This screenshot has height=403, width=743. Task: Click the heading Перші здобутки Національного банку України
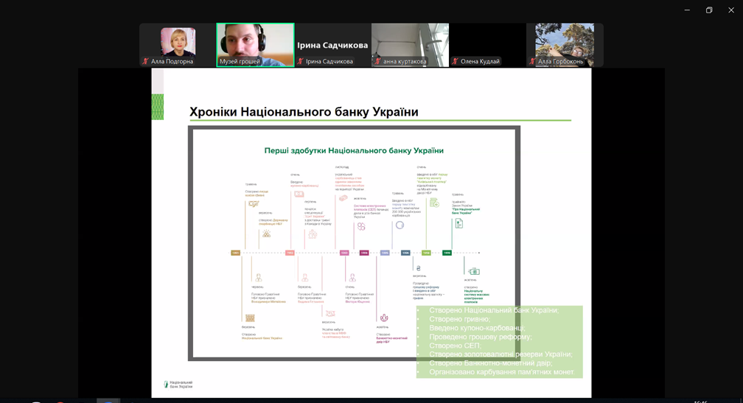point(354,150)
